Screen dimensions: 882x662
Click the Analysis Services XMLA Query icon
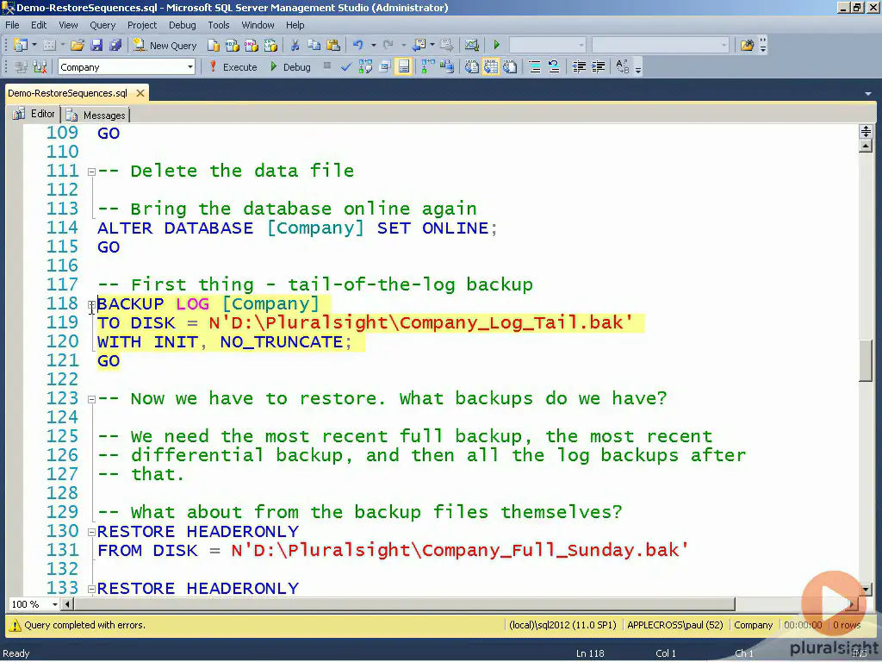pos(270,45)
